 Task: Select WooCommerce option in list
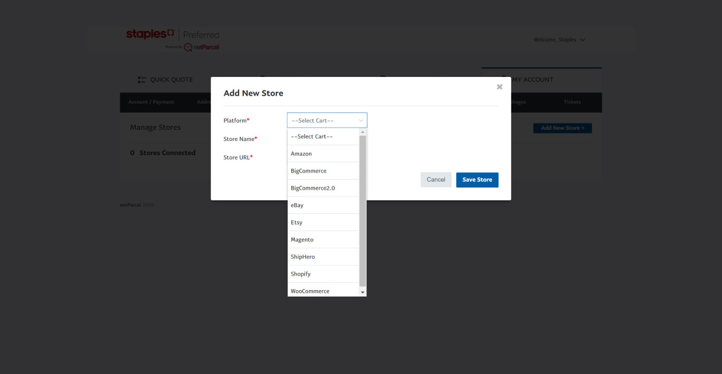323,290
